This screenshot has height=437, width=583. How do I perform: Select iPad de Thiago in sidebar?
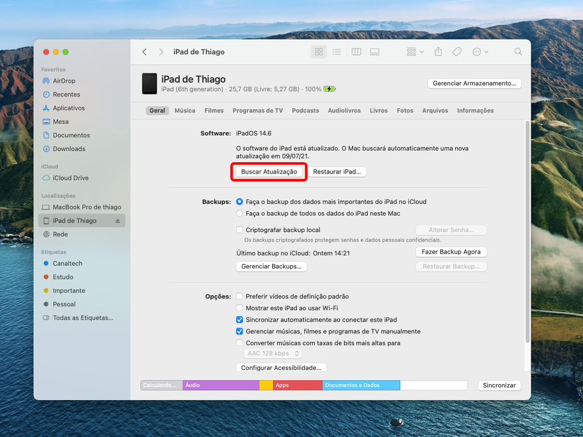pos(81,221)
